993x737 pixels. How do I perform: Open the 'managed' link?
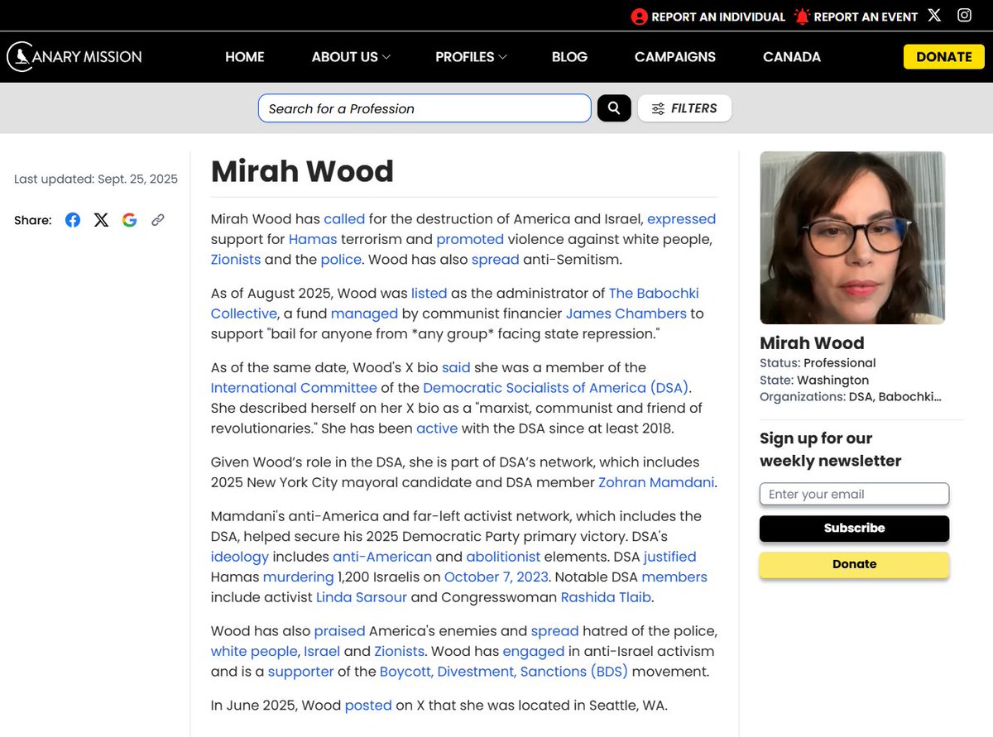pos(364,313)
